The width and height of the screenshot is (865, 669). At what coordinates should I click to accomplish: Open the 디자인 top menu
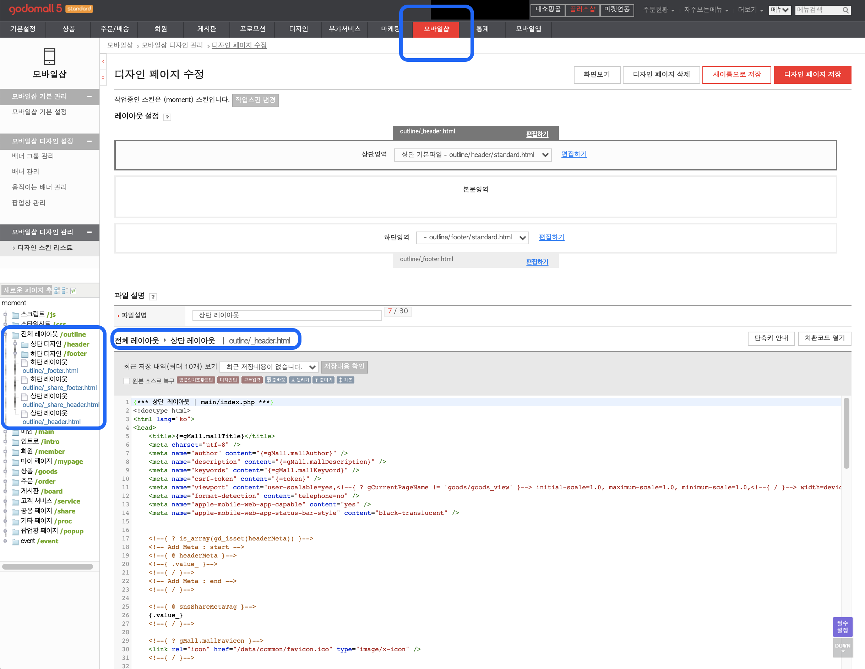point(298,29)
